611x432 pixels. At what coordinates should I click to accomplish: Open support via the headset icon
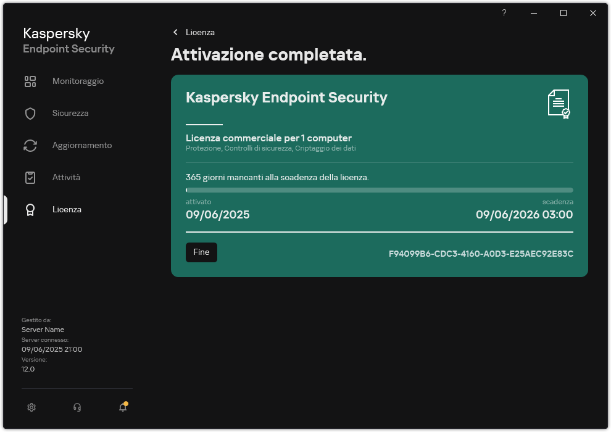(x=77, y=407)
